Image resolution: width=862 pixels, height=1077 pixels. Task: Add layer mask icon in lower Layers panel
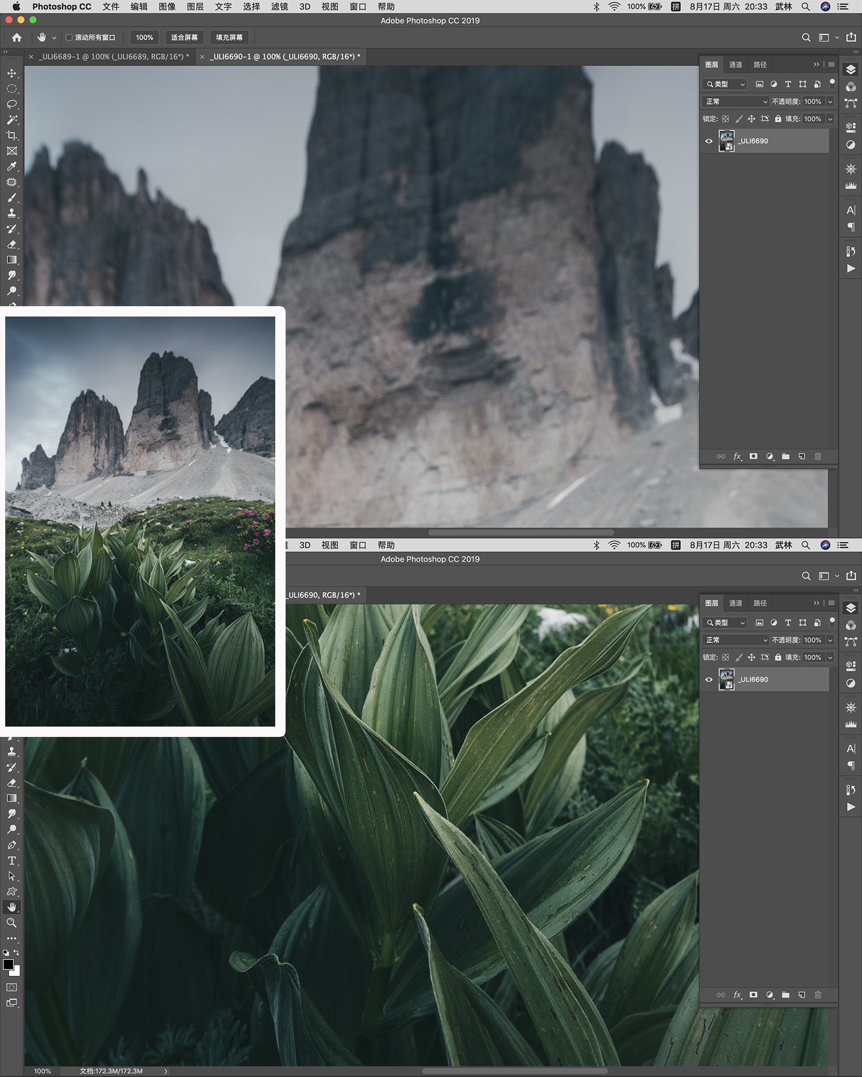coord(753,995)
